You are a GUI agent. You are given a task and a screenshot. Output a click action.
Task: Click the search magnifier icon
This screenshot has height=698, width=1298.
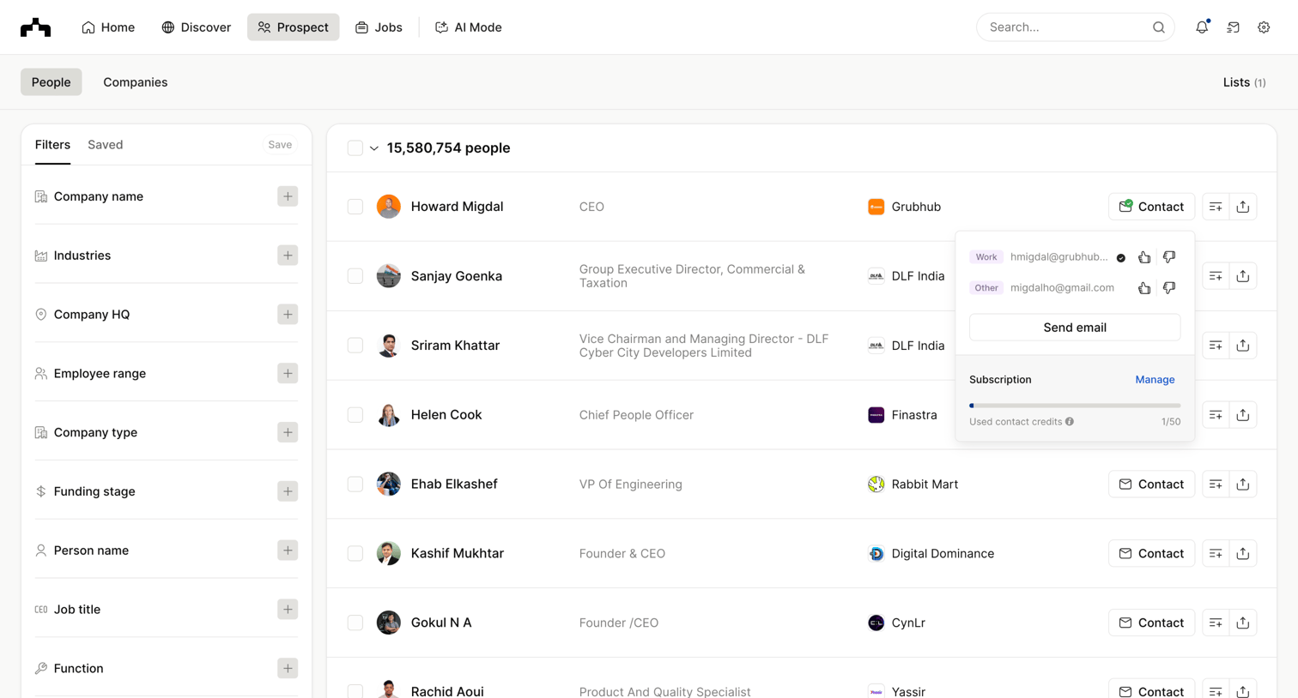pos(1158,27)
